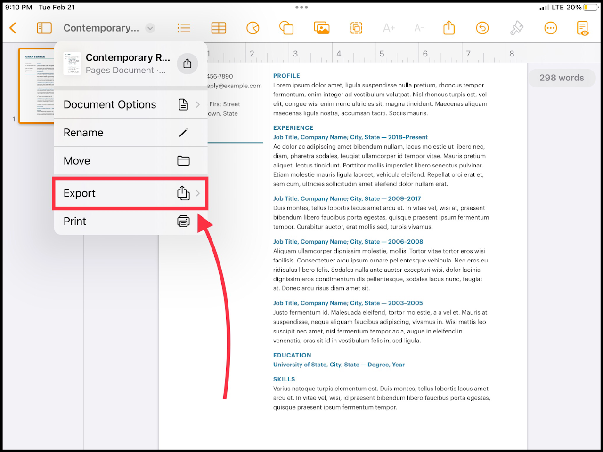This screenshot has width=603, height=452.
Task: Tap the University of State degree line
Action: [339, 365]
